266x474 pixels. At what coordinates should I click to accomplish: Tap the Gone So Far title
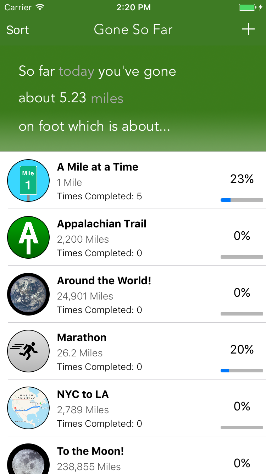[133, 30]
